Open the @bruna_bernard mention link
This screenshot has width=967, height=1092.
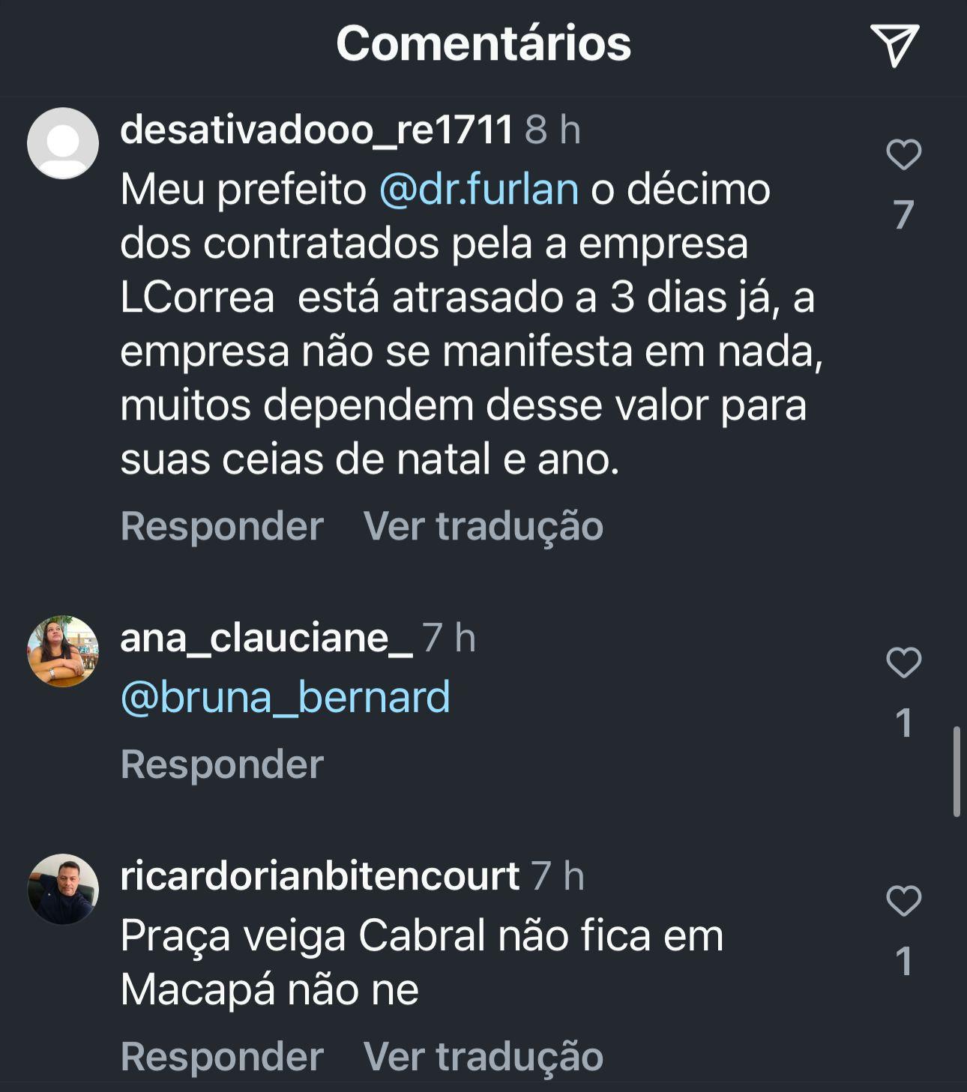click(x=286, y=697)
